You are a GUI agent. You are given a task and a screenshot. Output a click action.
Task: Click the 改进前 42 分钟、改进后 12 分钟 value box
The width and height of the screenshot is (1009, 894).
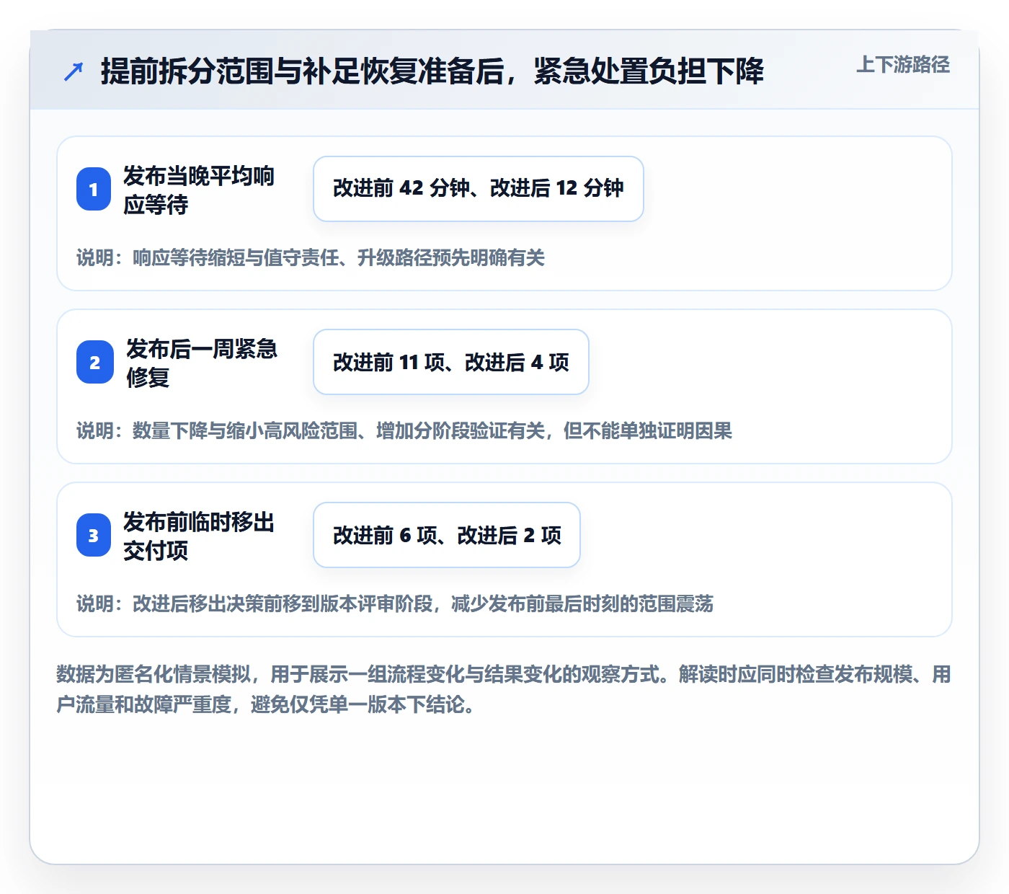[479, 189]
